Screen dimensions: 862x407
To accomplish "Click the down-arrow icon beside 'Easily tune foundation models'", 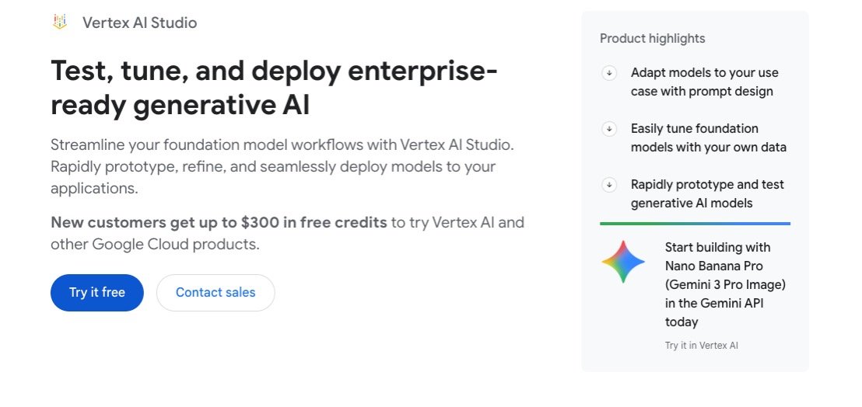I will [609, 129].
